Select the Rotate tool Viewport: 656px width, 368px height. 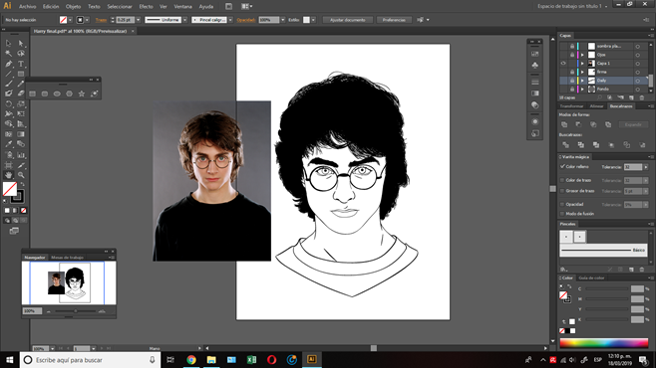pyautogui.click(x=8, y=103)
